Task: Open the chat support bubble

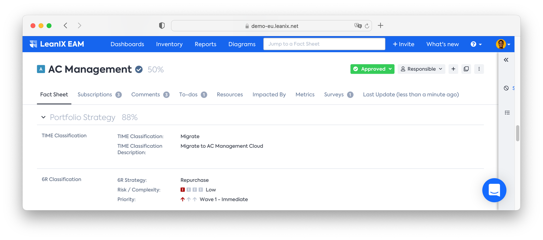Action: 494,190
